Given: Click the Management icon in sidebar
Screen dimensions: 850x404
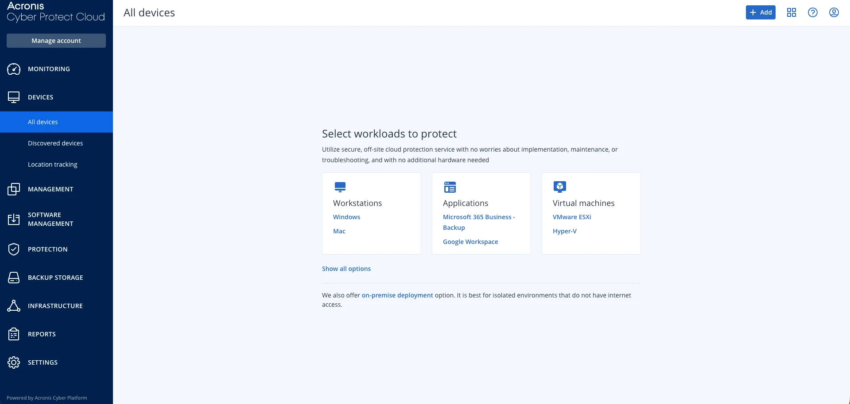Looking at the screenshot, I should [14, 189].
